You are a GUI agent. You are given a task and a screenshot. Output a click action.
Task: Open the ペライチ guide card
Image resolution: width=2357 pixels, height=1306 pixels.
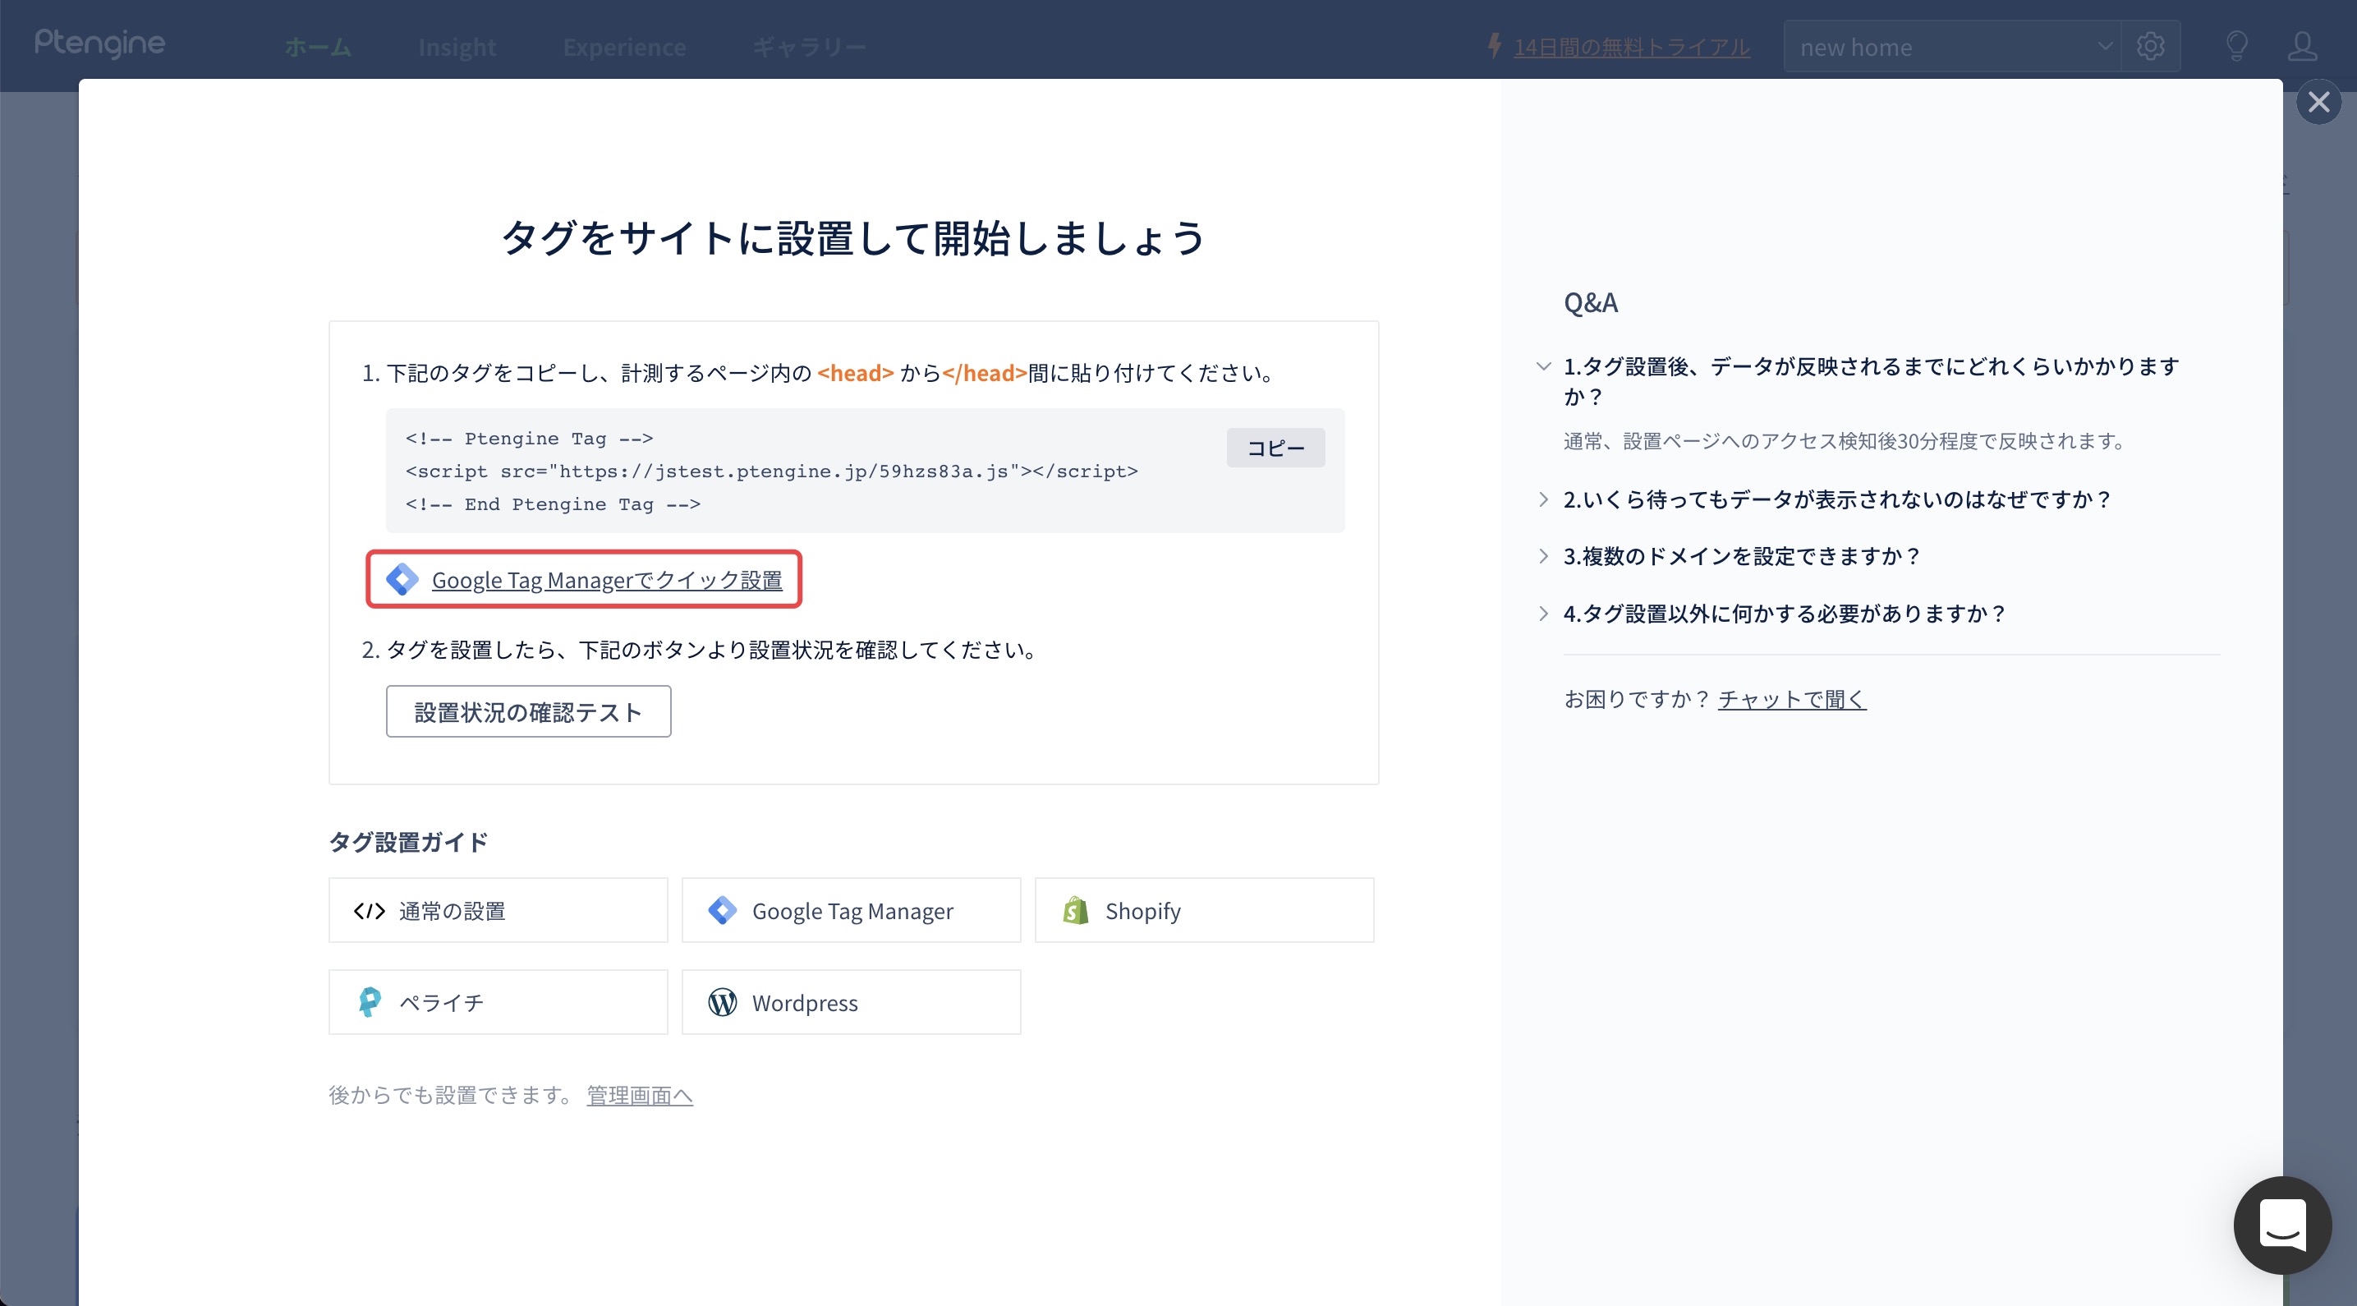498,1002
